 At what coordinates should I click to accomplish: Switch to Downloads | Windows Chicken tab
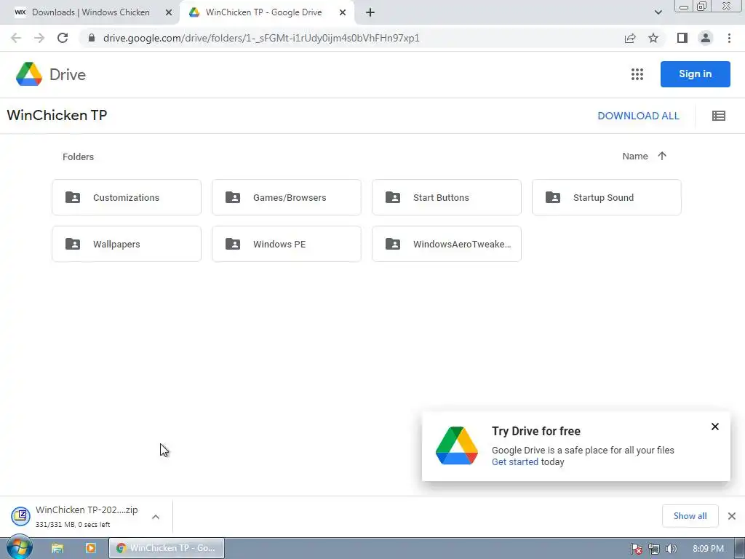[x=90, y=12]
